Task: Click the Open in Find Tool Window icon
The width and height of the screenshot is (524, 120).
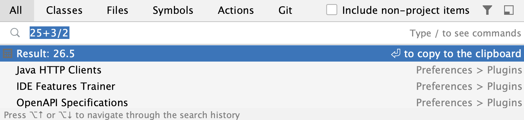Action: pyautogui.click(x=509, y=10)
